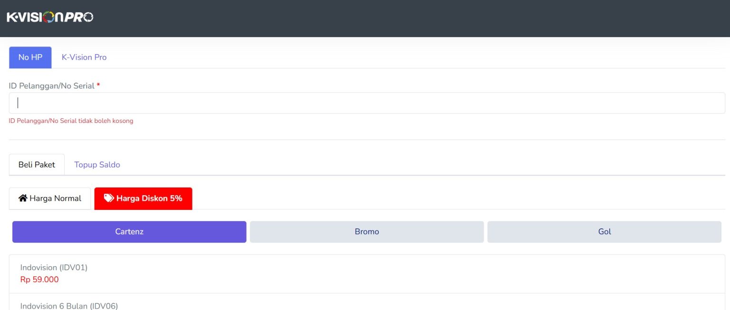Switch to the No HP tab
The width and height of the screenshot is (730, 310).
[30, 57]
